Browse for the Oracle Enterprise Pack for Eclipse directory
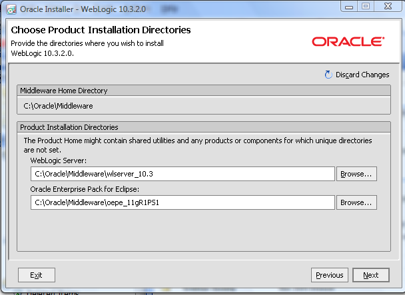 [x=356, y=202]
